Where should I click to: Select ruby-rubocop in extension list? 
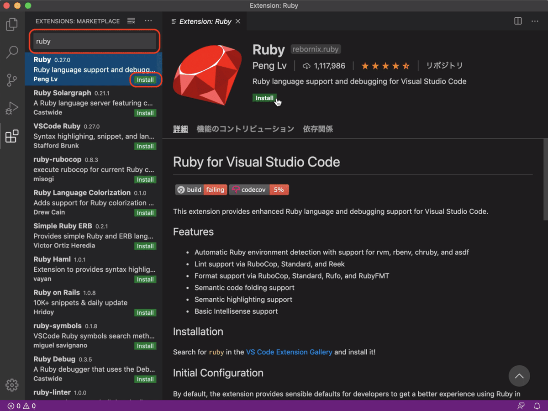[94, 169]
